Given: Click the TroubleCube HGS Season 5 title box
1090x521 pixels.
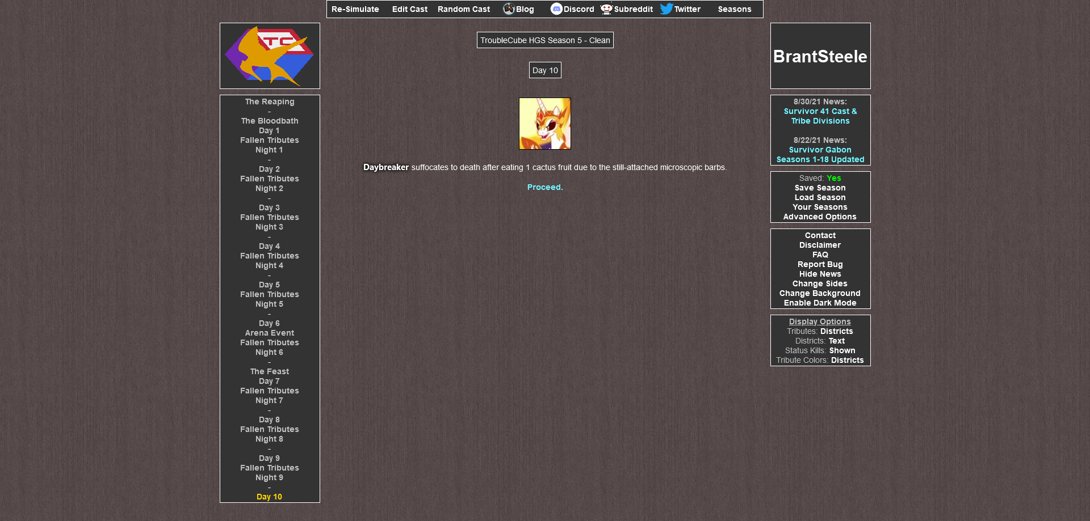Looking at the screenshot, I should click(x=545, y=40).
